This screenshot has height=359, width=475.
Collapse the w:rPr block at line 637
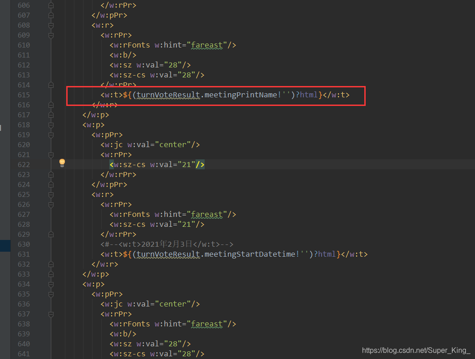tap(51, 315)
